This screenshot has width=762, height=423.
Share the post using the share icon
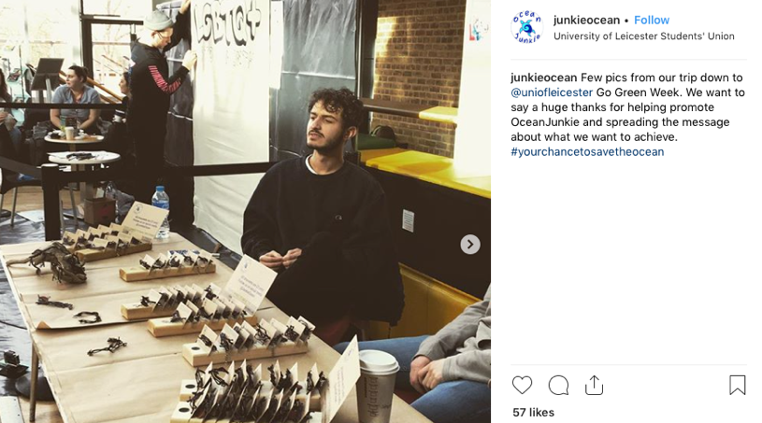click(x=595, y=385)
